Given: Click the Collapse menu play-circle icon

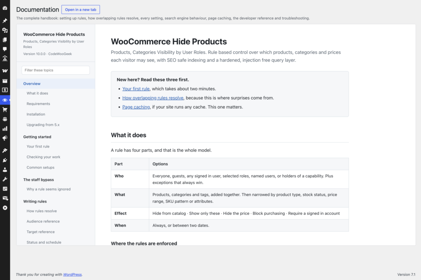Looking at the screenshot, I should (x=5, y=208).
